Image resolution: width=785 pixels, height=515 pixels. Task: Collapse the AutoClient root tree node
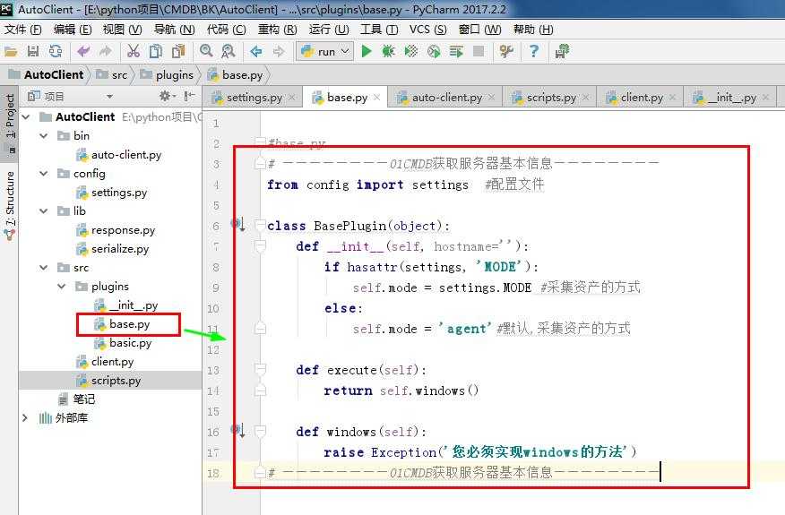tap(26, 117)
